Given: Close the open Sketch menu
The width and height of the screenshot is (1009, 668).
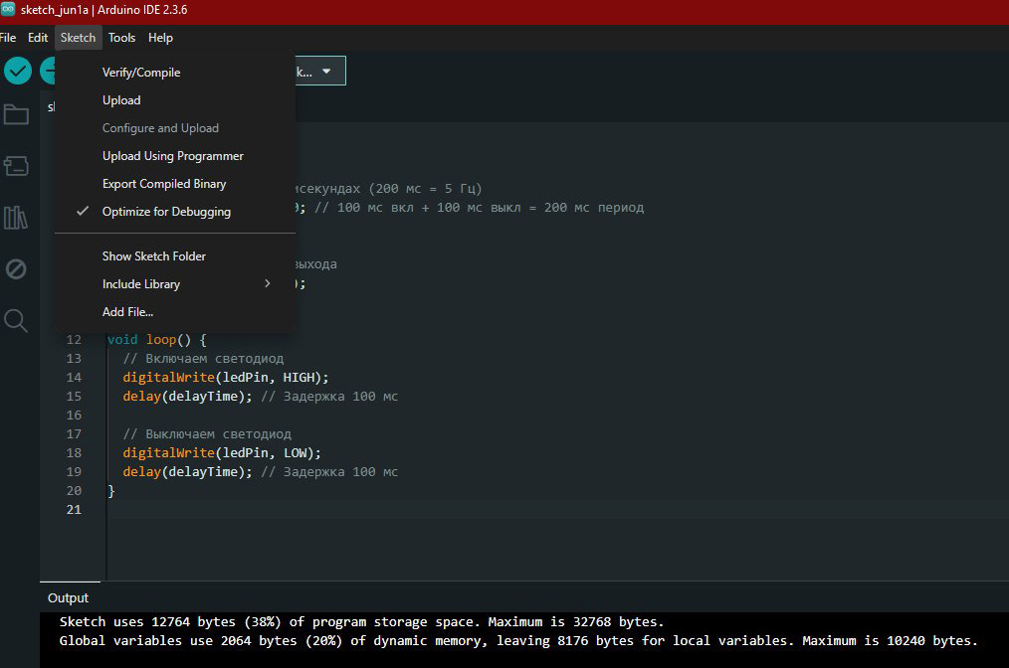Looking at the screenshot, I should pyautogui.click(x=78, y=38).
